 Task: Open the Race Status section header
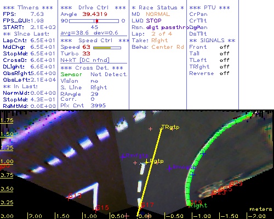pyautogui.click(x=158, y=8)
